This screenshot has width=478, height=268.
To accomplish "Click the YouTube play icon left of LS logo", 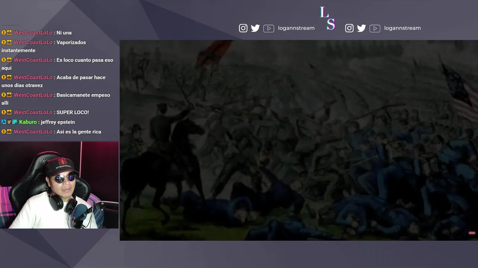I will click(269, 28).
